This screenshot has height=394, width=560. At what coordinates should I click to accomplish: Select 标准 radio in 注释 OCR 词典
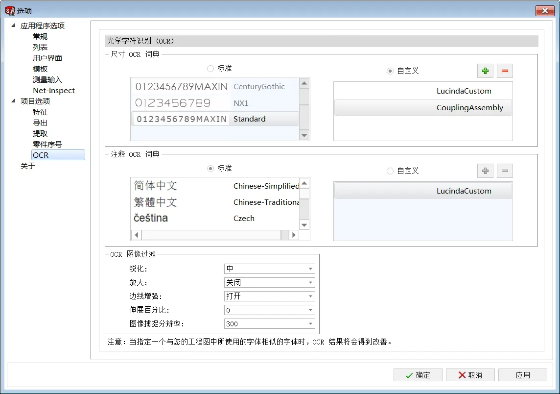point(210,169)
